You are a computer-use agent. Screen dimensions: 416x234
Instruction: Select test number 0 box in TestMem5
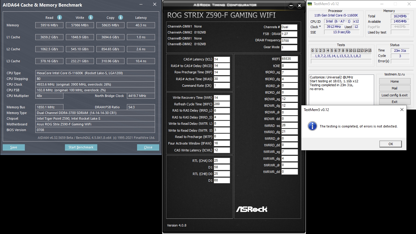(x=313, y=51)
